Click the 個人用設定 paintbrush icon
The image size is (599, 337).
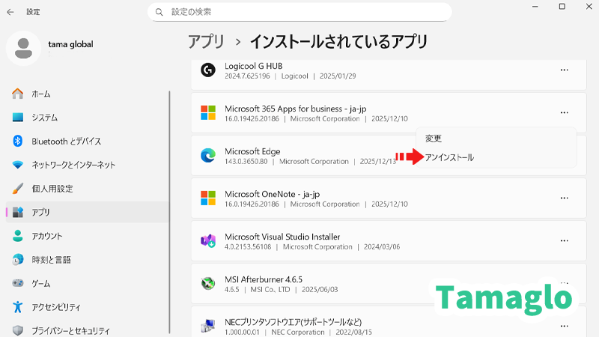pyautogui.click(x=19, y=189)
